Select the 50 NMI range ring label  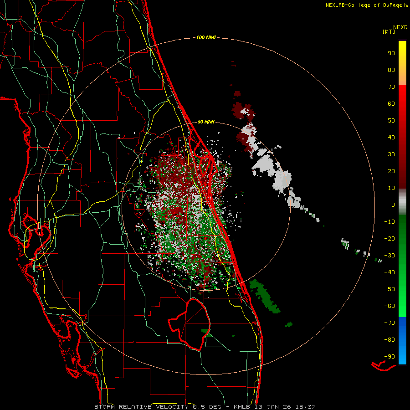coord(206,122)
